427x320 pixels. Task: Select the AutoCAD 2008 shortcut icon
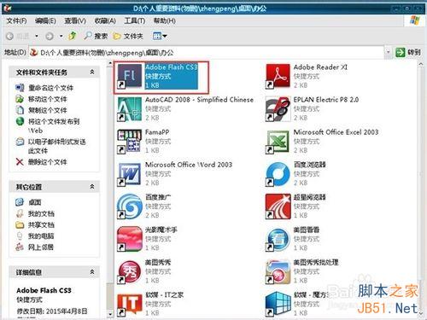[x=130, y=109]
